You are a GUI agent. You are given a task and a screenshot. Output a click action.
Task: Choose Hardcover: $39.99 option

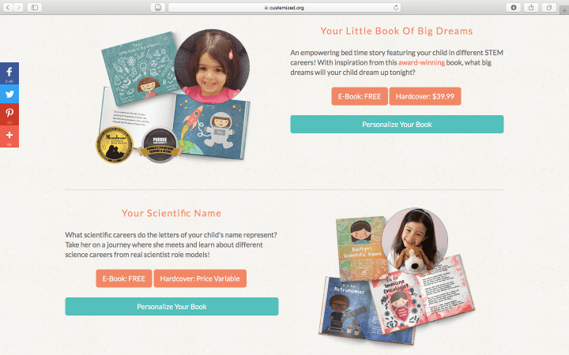(x=425, y=96)
